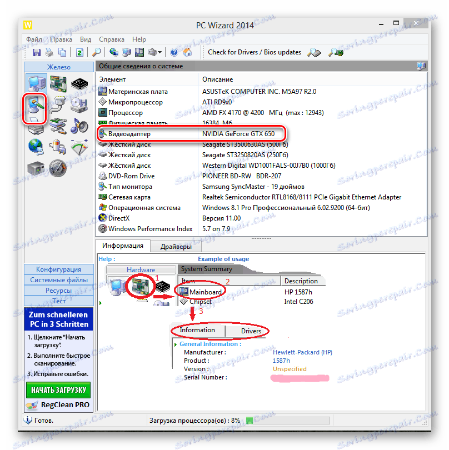The width and height of the screenshot is (449, 450).
Task: Click the BIOS update magnifier icon
Action: click(x=336, y=52)
